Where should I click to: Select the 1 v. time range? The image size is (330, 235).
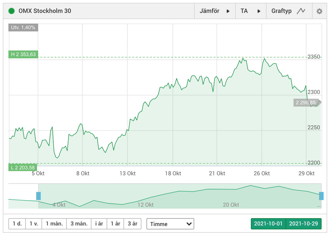tap(34, 224)
